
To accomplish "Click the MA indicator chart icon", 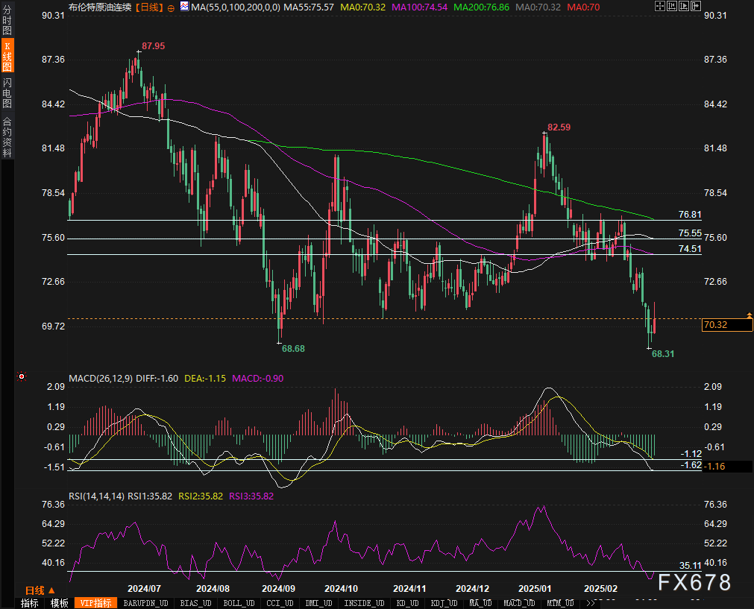I will click(184, 7).
